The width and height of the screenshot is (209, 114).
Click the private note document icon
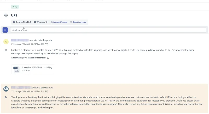pos(6,97)
